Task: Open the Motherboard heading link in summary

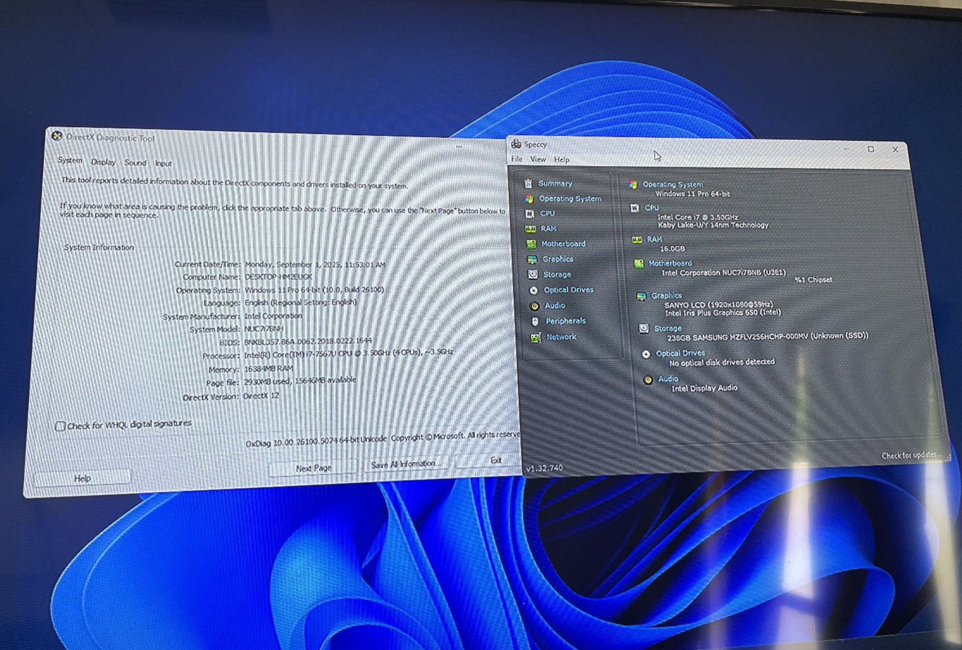Action: pos(670,263)
